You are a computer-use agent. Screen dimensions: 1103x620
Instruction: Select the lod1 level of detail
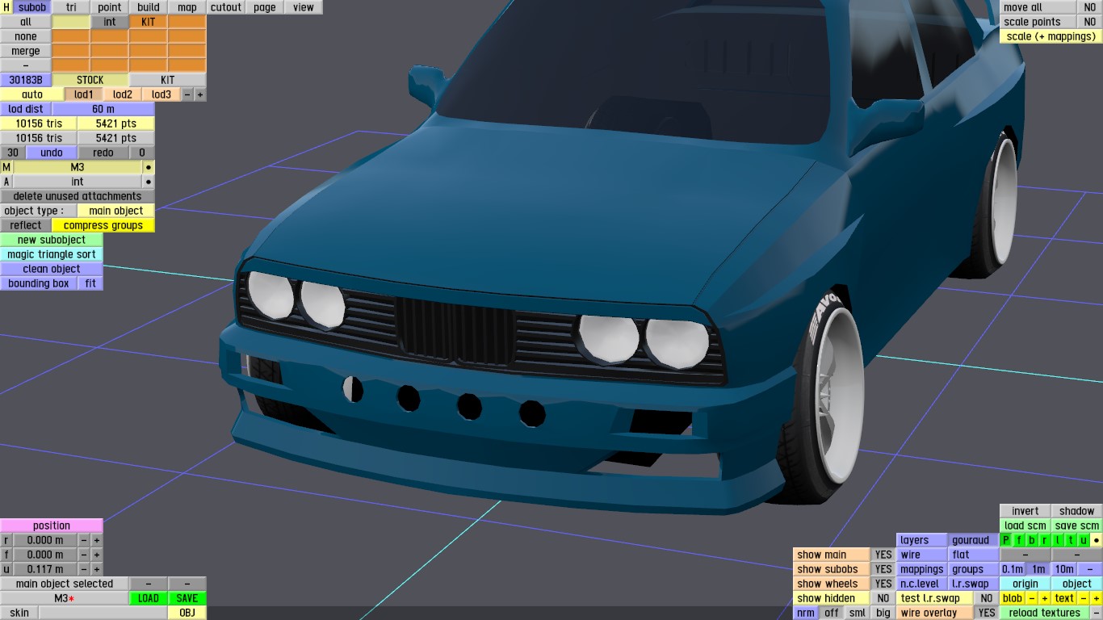(x=84, y=94)
